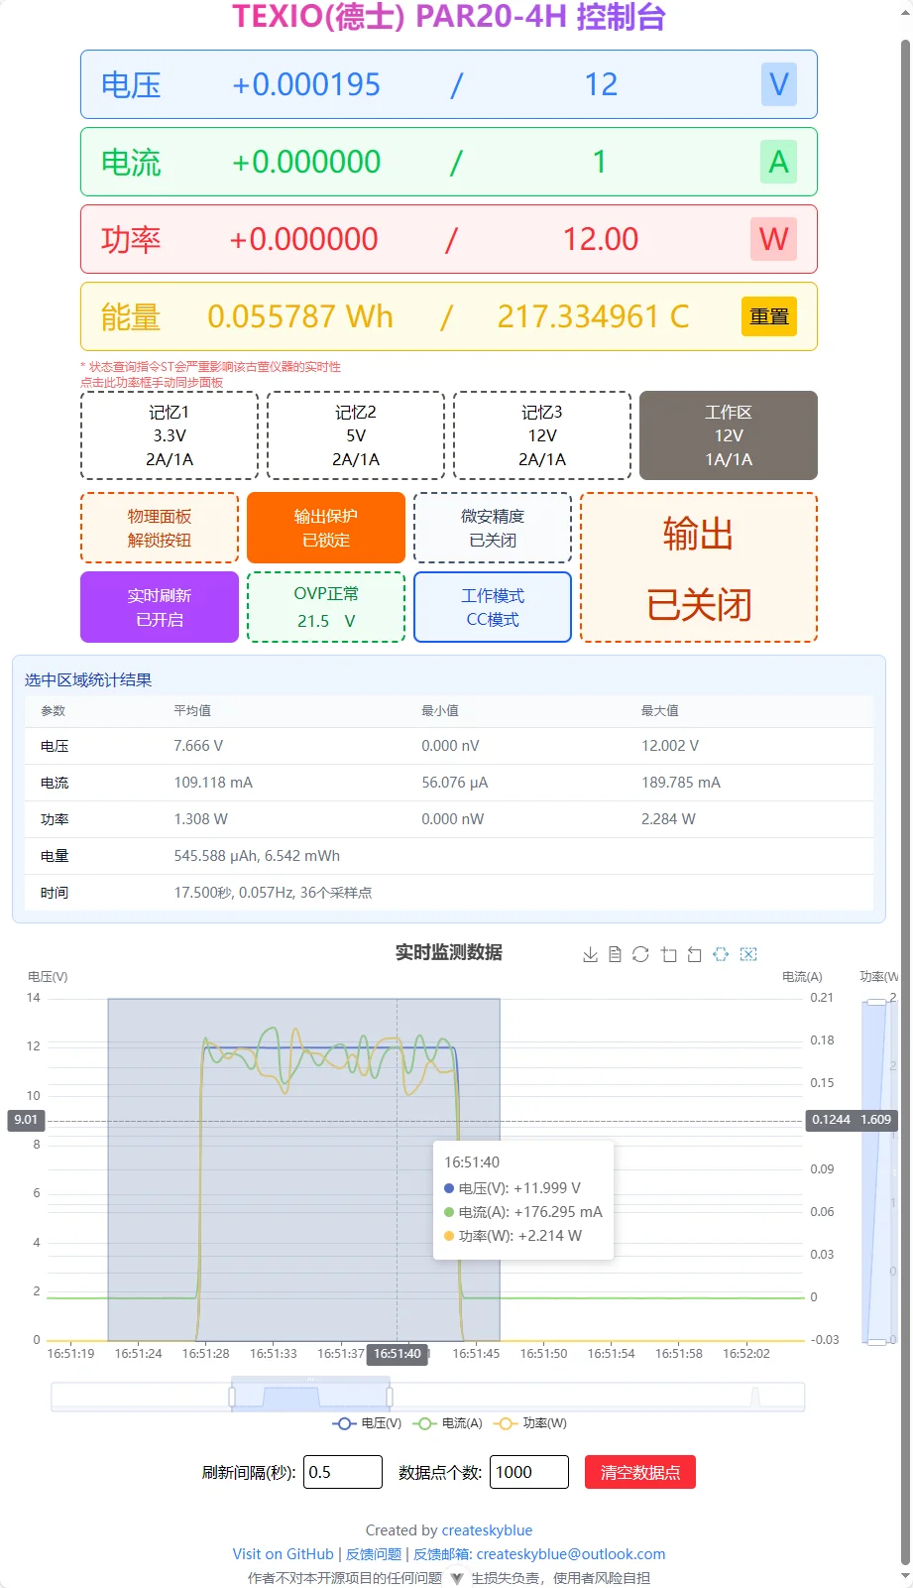This screenshot has width=913, height=1588.
Task: Click the chart restore refresh icon
Action: (x=640, y=954)
